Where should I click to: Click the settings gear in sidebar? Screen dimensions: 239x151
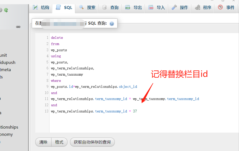1,10
